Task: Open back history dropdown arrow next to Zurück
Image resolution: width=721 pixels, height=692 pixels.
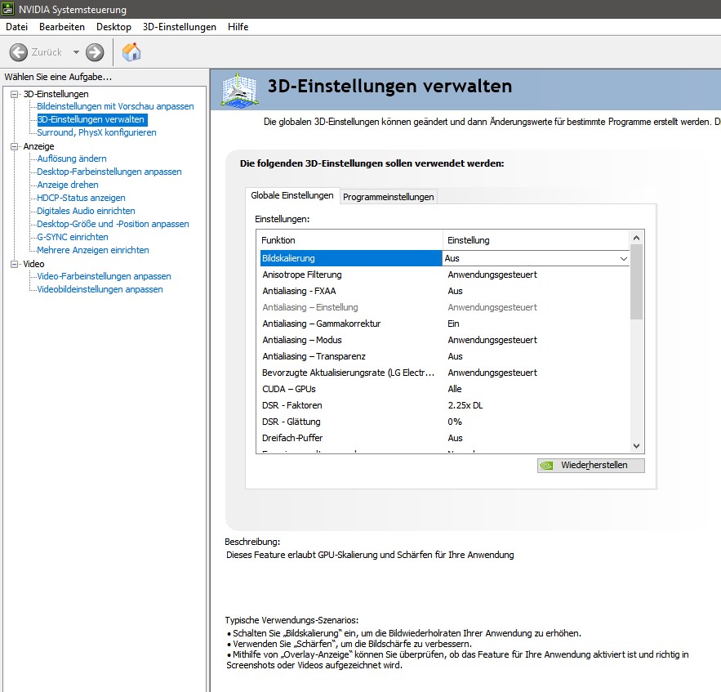Action: click(x=76, y=52)
